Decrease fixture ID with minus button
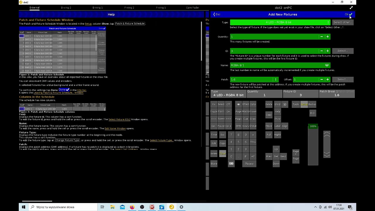Image resolution: width=375 pixels, height=211 pixels. (321, 51)
